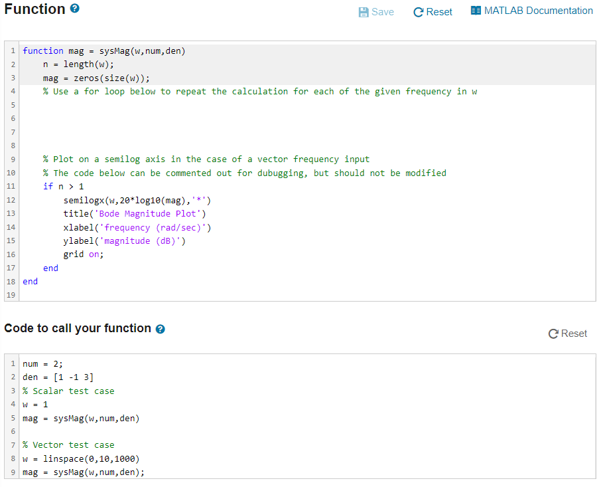Place cursor on empty line 7 of function

point(307,132)
